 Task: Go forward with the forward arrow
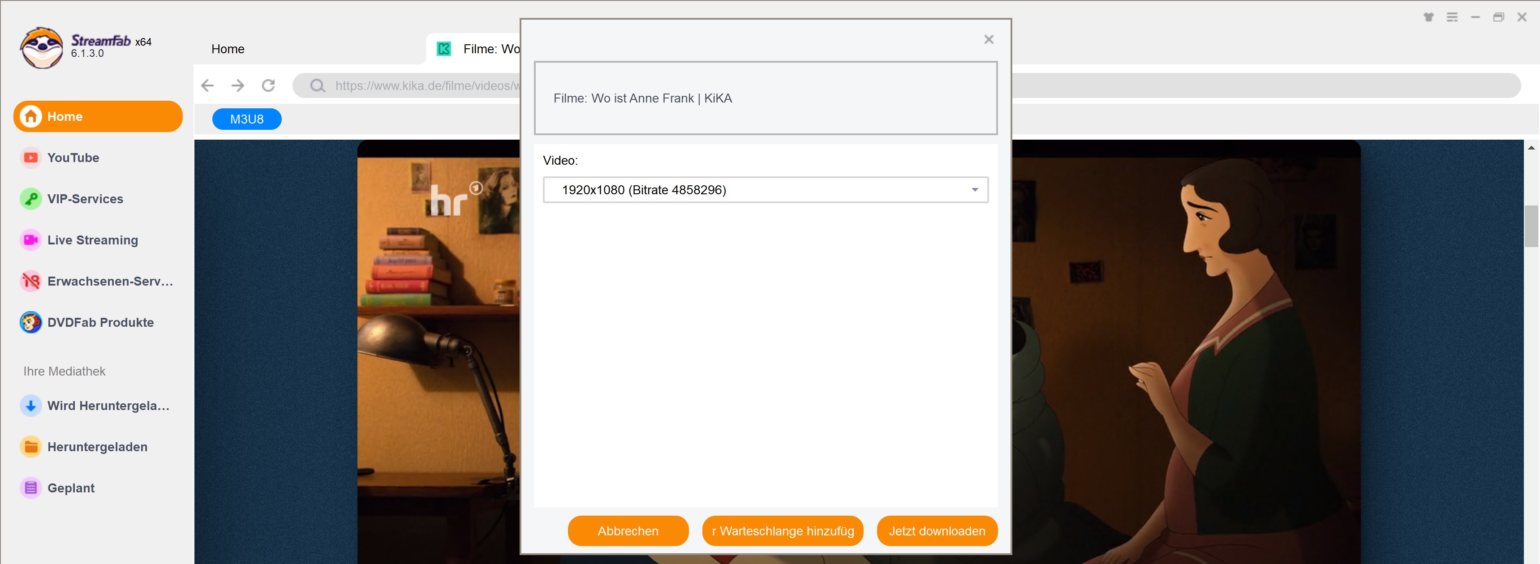(238, 85)
